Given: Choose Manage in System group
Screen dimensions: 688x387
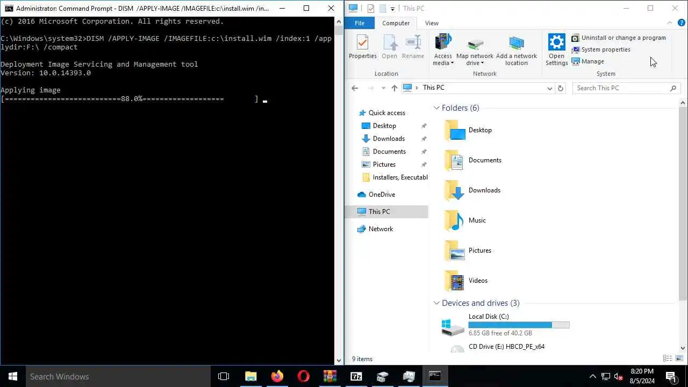Looking at the screenshot, I should [x=587, y=61].
